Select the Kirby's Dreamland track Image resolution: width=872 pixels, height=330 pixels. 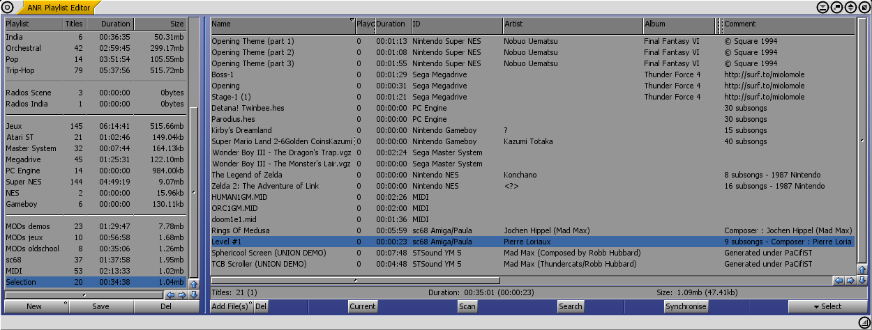[532, 130]
